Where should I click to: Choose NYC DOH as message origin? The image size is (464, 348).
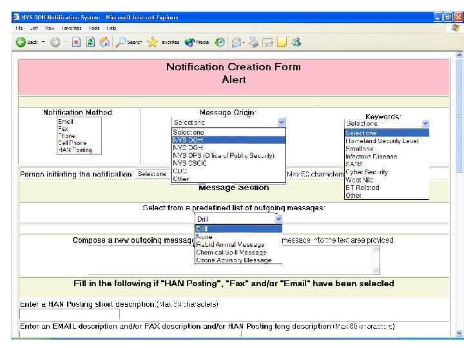(229, 148)
